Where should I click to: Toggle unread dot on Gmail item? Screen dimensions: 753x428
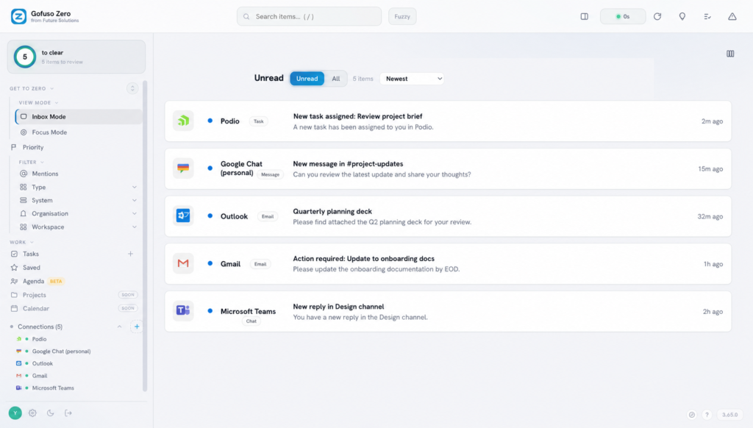pyautogui.click(x=210, y=263)
